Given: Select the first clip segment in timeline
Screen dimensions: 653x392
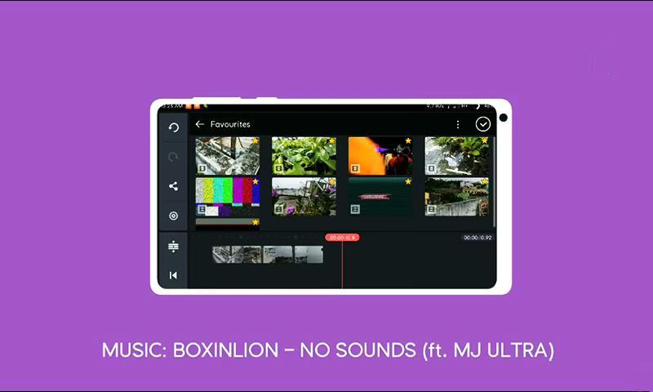Looking at the screenshot, I should pyautogui.click(x=221, y=255).
